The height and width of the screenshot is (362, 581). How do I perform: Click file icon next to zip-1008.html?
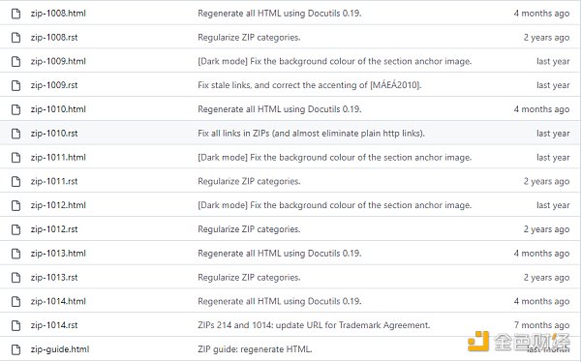click(x=15, y=14)
